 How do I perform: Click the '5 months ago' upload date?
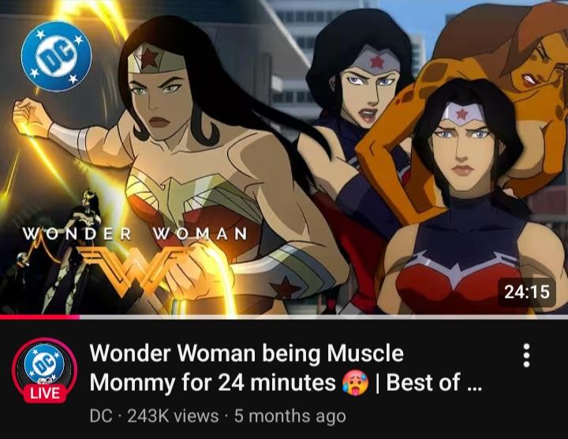tap(290, 416)
